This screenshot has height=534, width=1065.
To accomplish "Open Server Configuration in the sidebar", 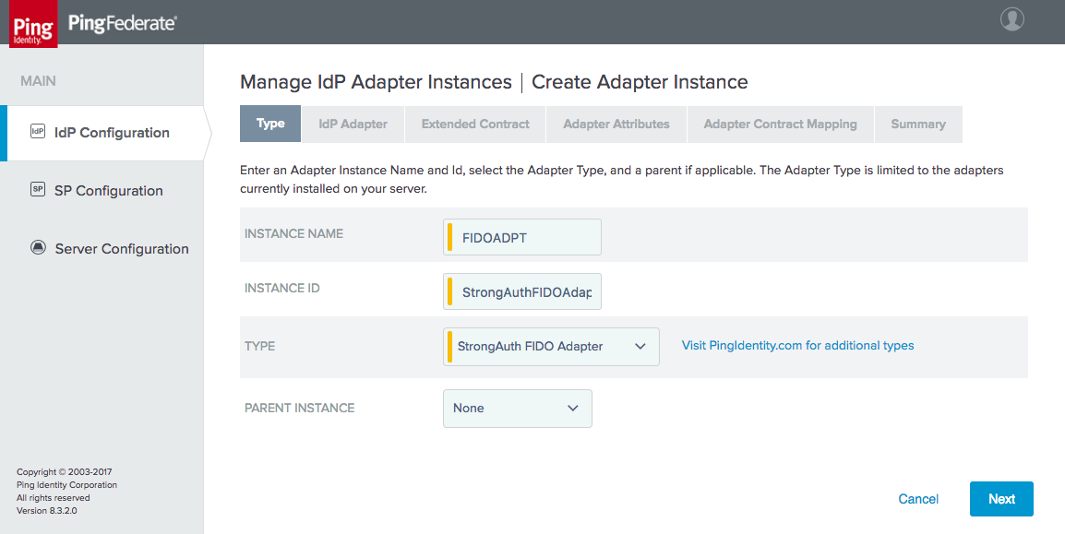I will click(102, 249).
